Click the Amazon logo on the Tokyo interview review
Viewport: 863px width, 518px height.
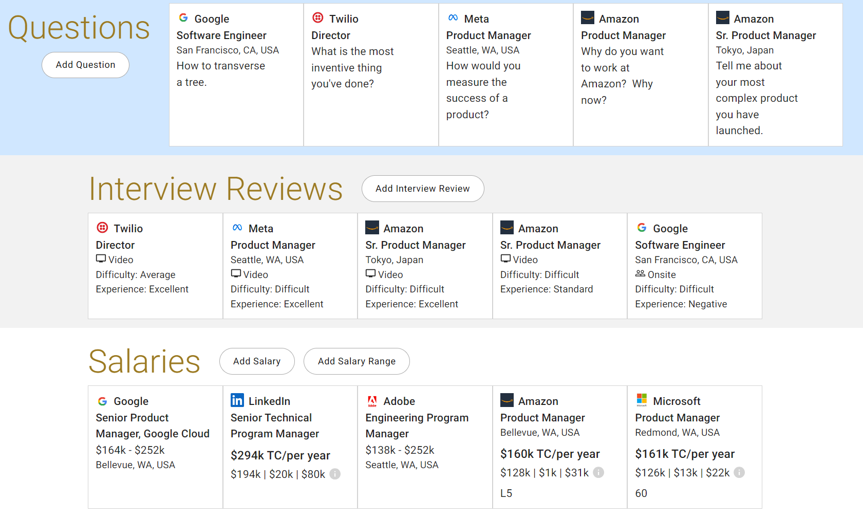pyautogui.click(x=372, y=228)
